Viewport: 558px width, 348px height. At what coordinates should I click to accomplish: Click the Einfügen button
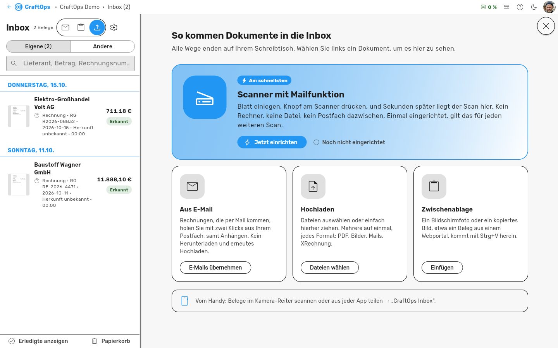click(x=442, y=268)
